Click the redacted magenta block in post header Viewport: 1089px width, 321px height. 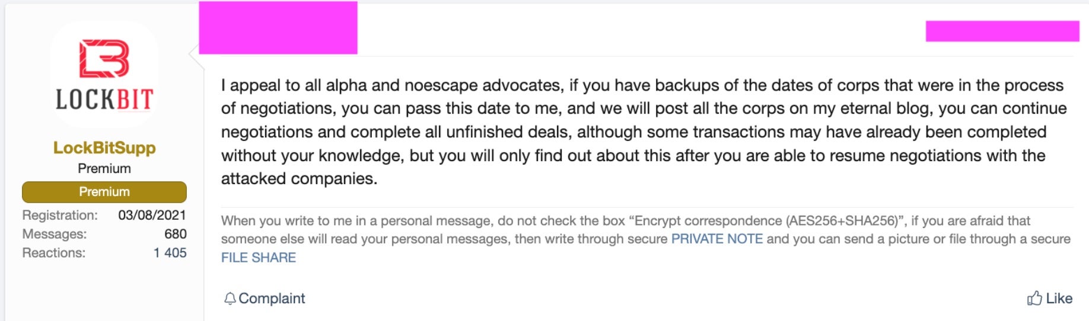278,28
